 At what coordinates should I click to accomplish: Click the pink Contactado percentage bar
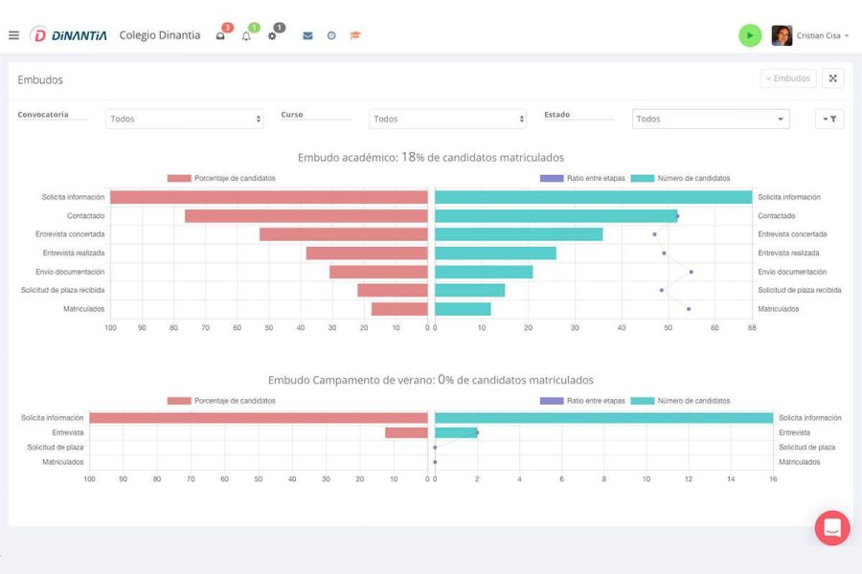pos(306,216)
